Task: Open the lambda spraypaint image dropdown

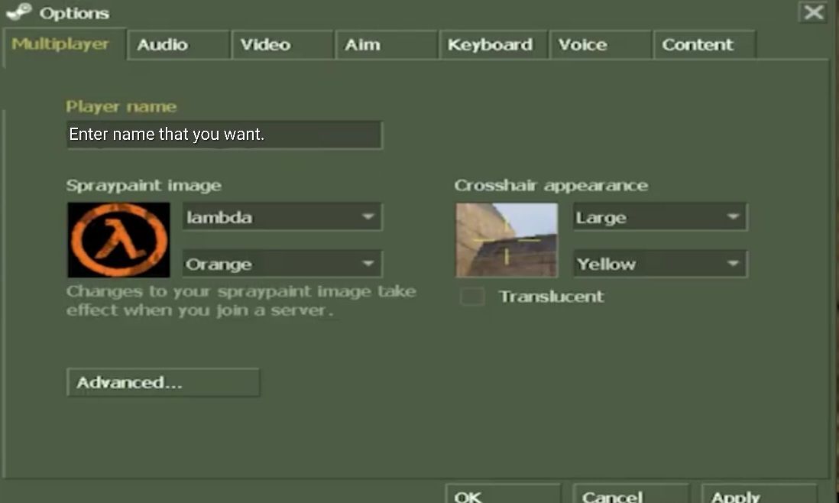Action: point(282,217)
